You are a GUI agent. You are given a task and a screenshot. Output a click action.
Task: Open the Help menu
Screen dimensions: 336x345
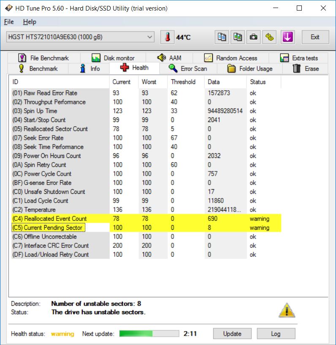click(x=30, y=22)
